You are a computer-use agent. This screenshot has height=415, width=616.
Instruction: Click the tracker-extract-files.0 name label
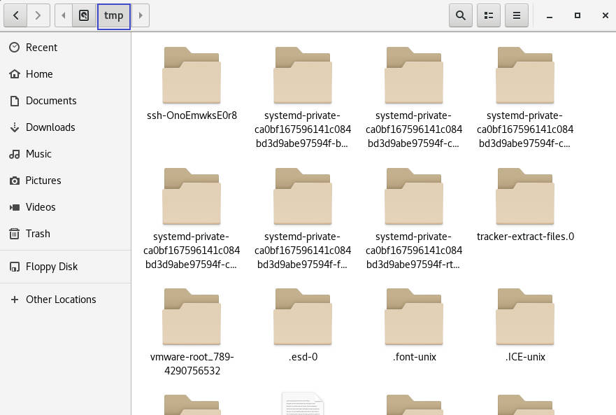tap(525, 237)
